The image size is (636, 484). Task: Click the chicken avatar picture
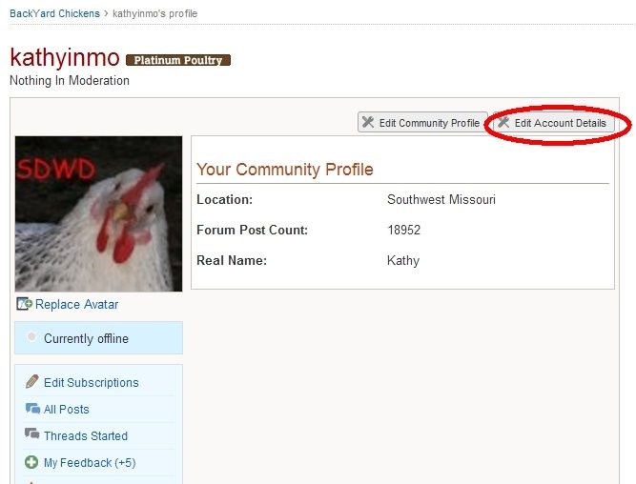point(98,213)
